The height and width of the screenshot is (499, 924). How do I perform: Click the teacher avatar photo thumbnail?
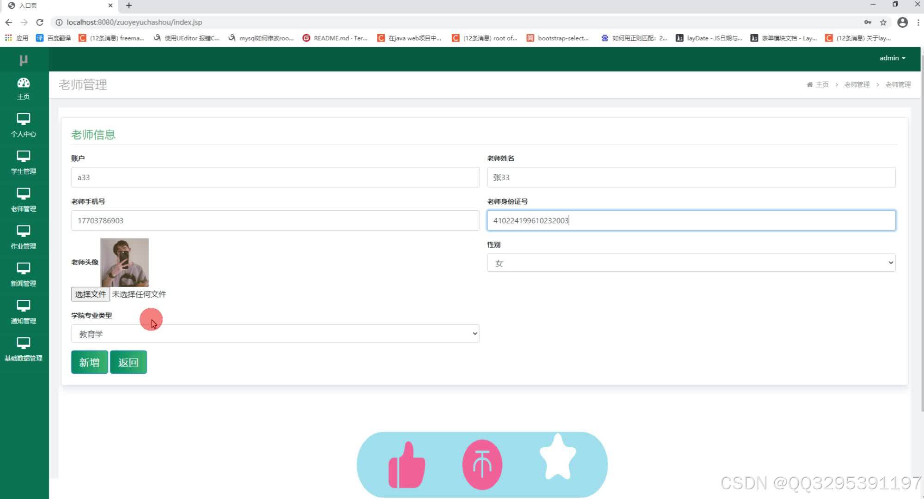tap(124, 262)
